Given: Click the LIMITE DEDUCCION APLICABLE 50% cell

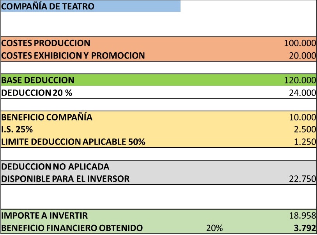Looking at the screenshot, I should 73,142.
